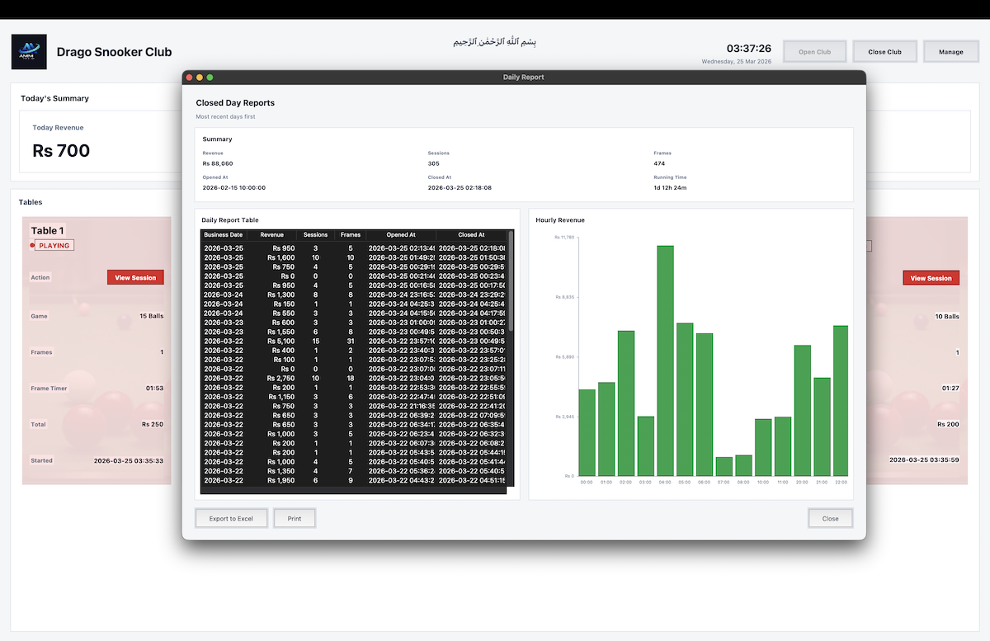Click the 20:00 bar in Hourly Revenue chart
Viewport: 990px width, 641px height.
(802, 411)
